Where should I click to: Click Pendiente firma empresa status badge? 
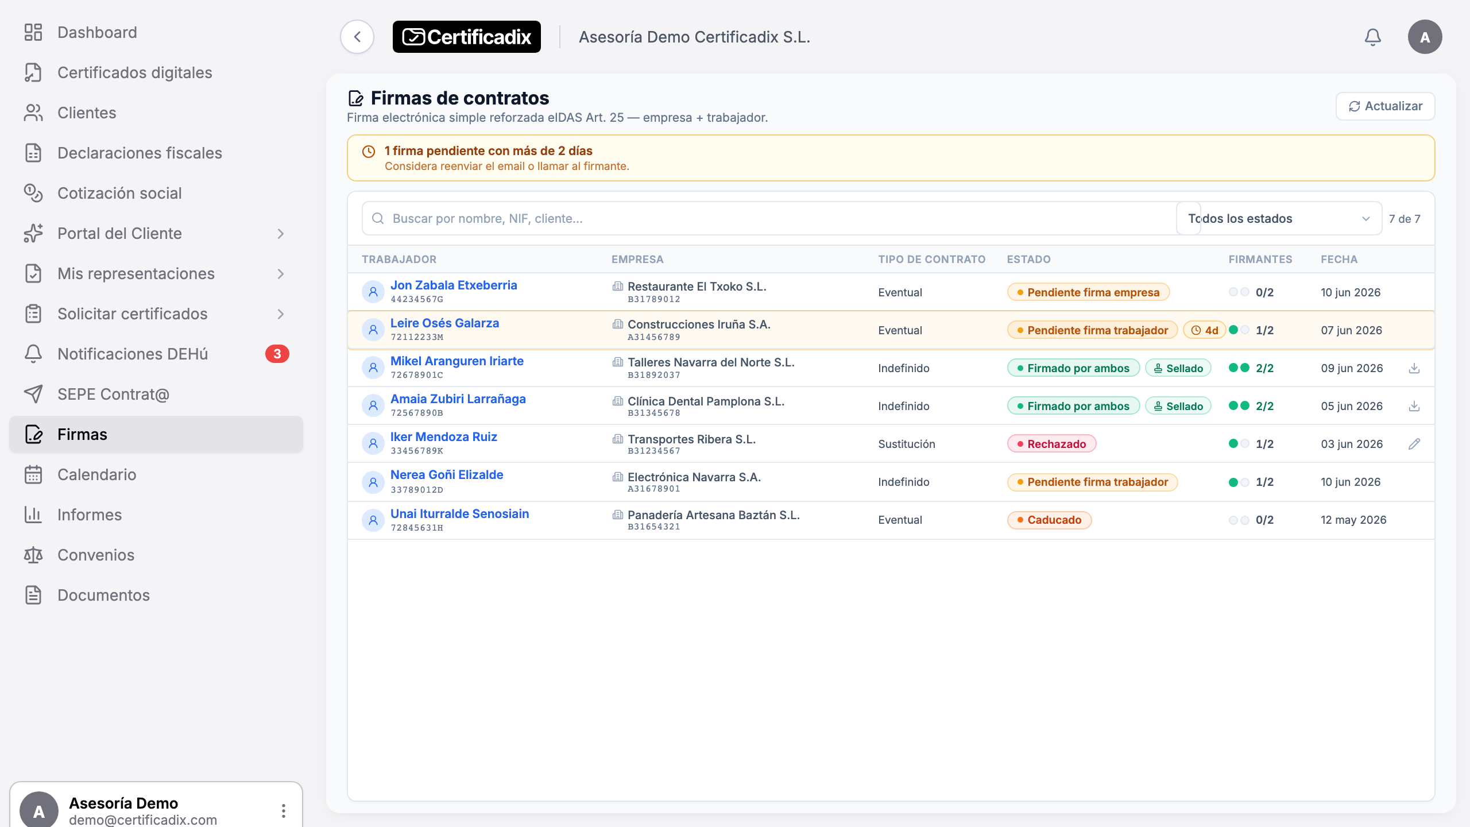pos(1088,292)
